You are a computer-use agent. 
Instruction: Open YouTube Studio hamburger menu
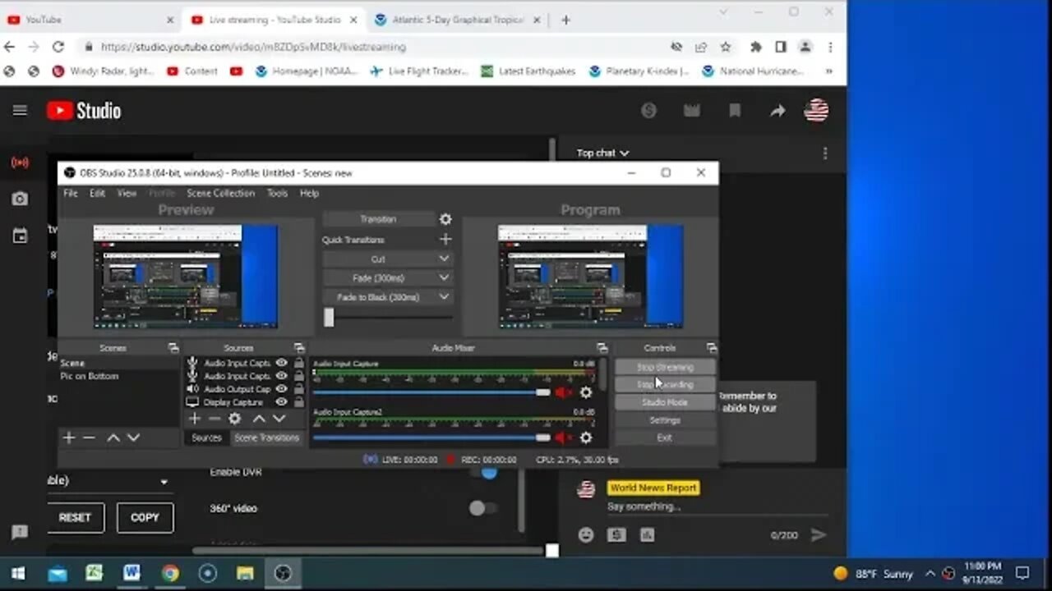20,111
